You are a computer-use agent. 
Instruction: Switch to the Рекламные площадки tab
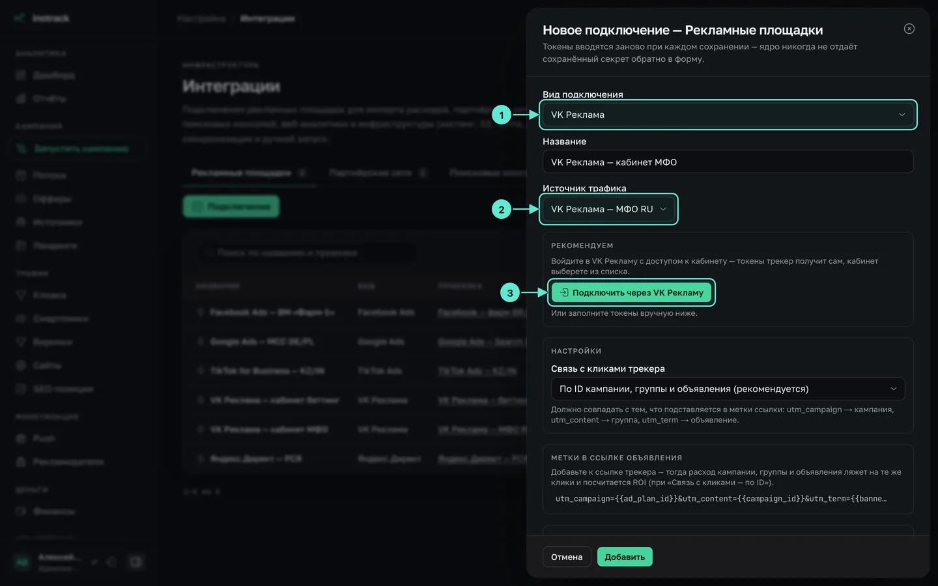(x=249, y=173)
